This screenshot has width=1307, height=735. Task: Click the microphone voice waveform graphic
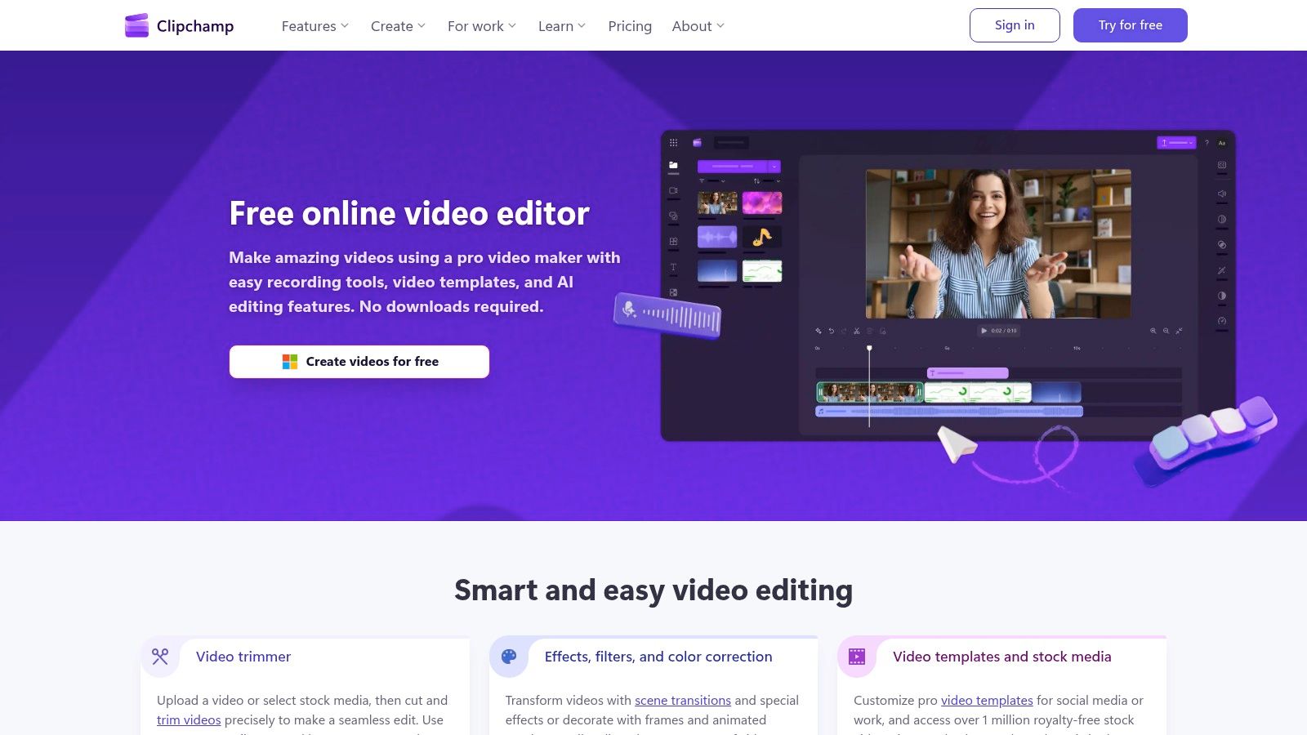[668, 315]
